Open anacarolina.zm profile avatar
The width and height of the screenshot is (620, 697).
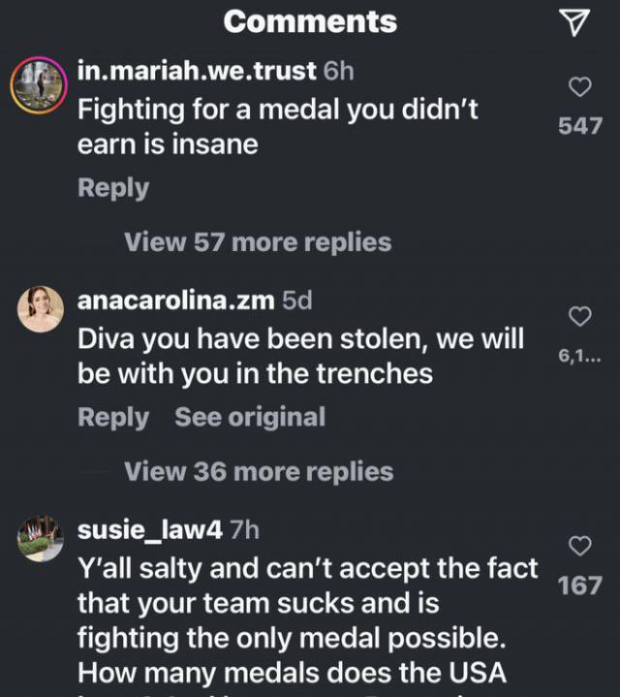pos(41,309)
